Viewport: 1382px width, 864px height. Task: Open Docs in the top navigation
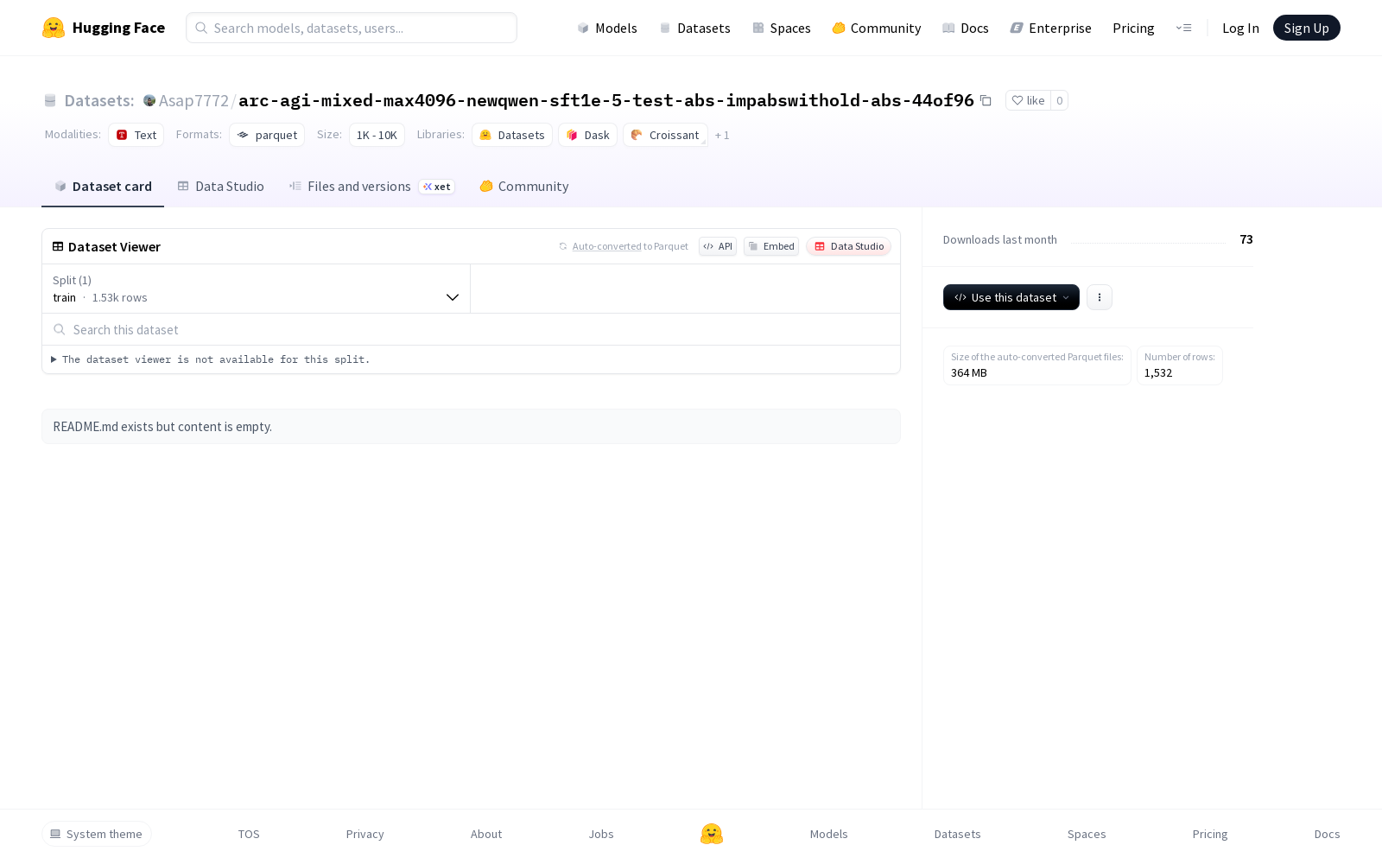965,28
